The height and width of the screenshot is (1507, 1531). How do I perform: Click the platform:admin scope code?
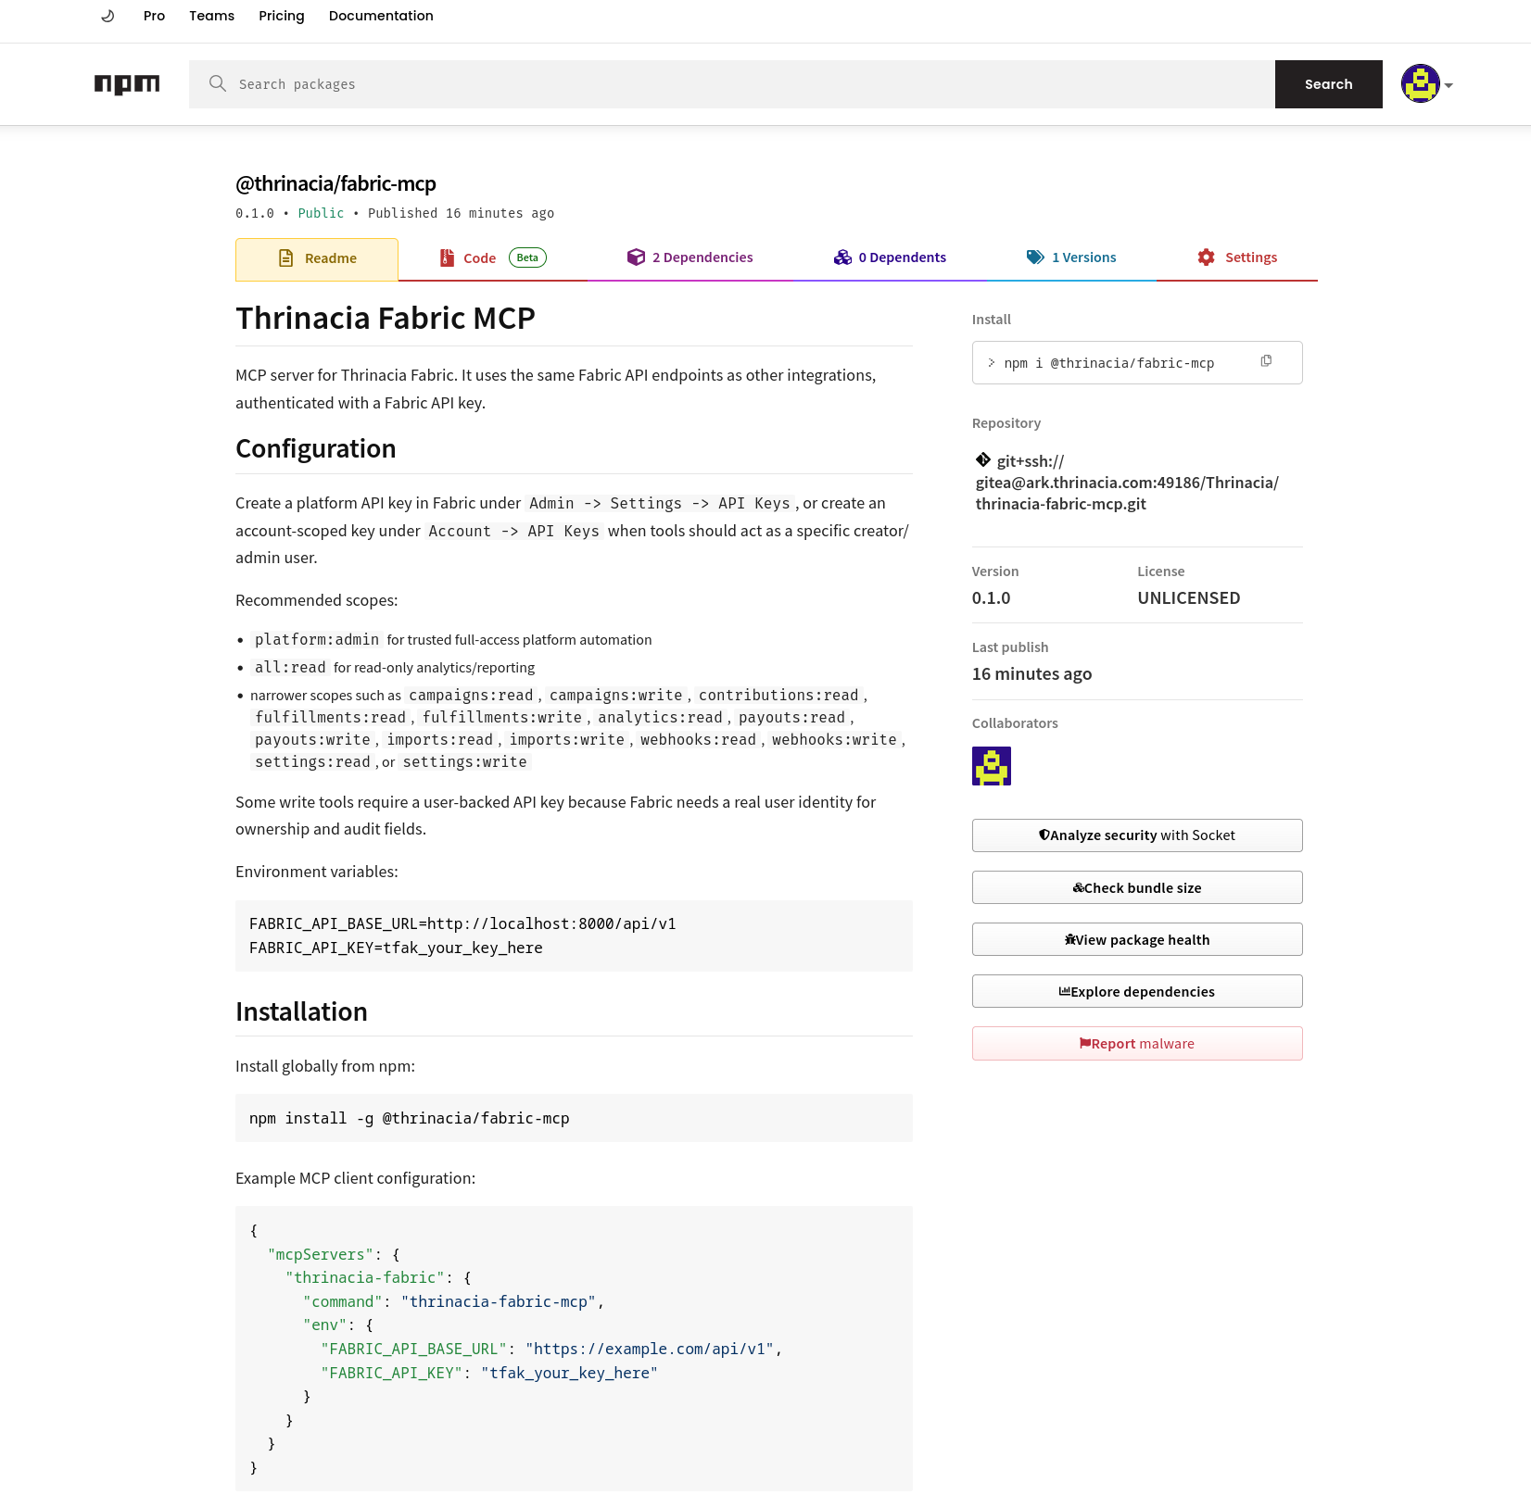(317, 640)
